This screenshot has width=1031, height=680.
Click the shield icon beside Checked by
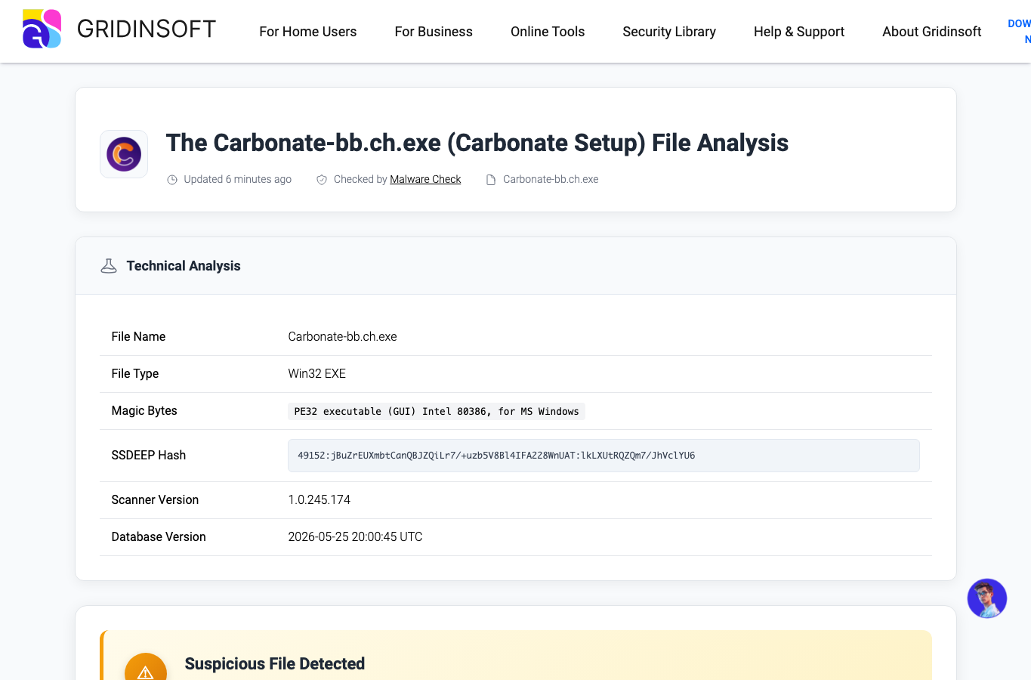pos(322,180)
